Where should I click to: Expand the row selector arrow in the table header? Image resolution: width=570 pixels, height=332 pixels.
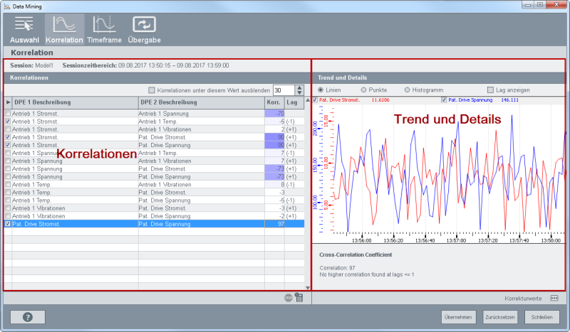tap(8, 103)
